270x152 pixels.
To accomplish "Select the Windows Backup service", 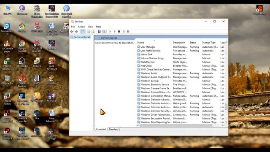I will pos(181,81).
